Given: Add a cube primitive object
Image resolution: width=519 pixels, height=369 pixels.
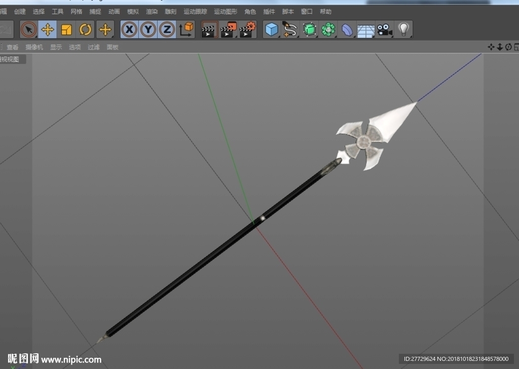Looking at the screenshot, I should click(x=272, y=29).
